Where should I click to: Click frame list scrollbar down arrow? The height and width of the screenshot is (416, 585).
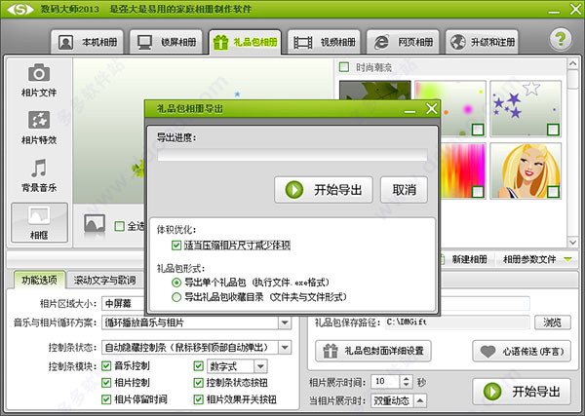(572, 243)
